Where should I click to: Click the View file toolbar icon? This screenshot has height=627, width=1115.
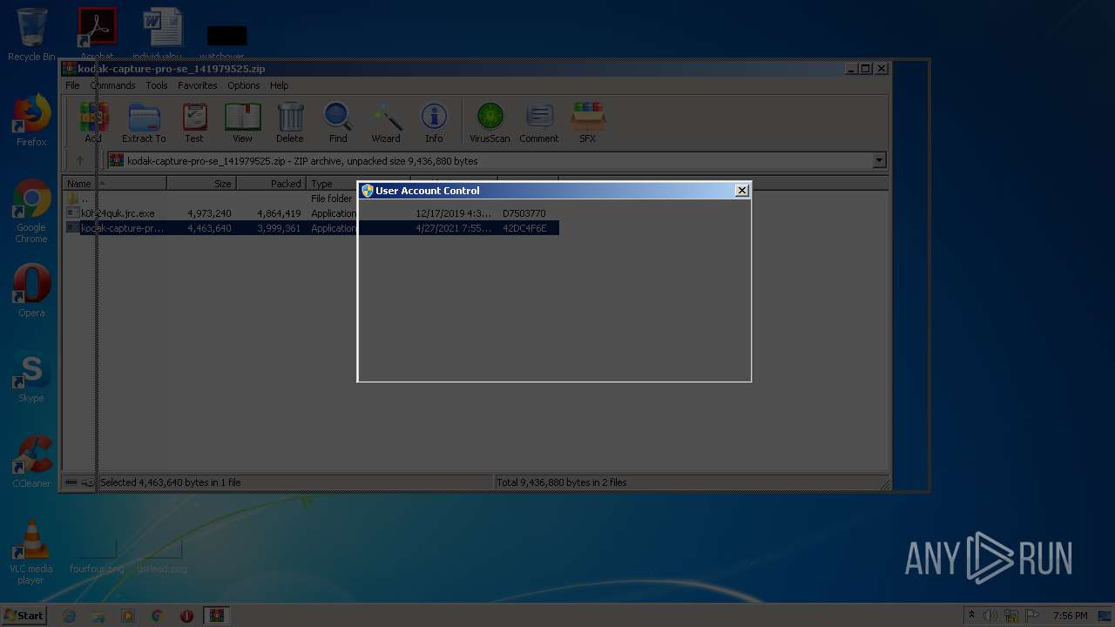pos(242,122)
